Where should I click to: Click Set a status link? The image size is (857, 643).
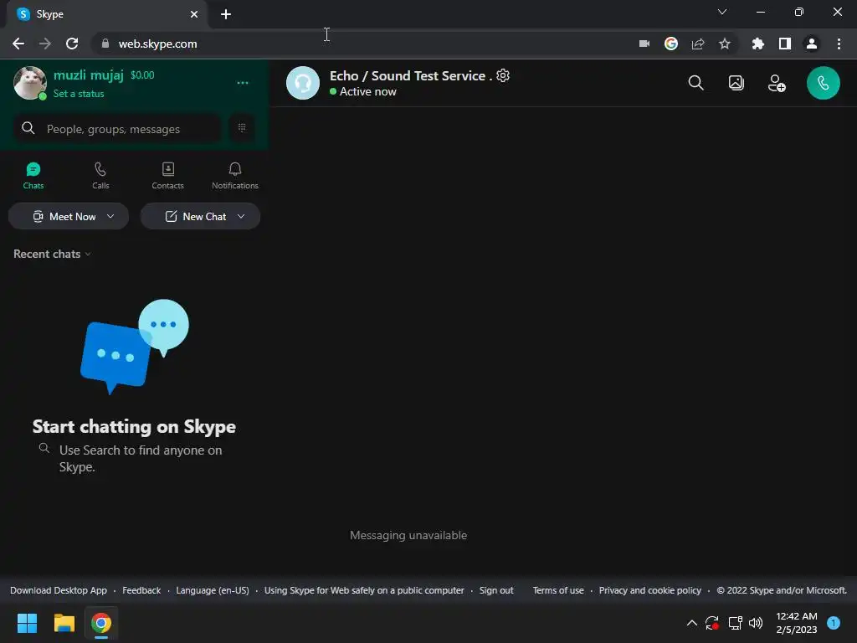click(79, 94)
